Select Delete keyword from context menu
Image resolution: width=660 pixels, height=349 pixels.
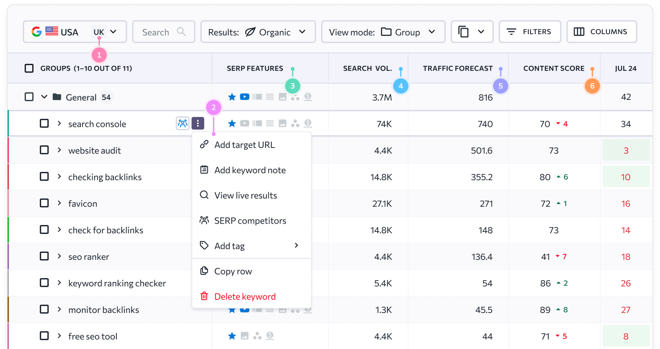tap(244, 296)
